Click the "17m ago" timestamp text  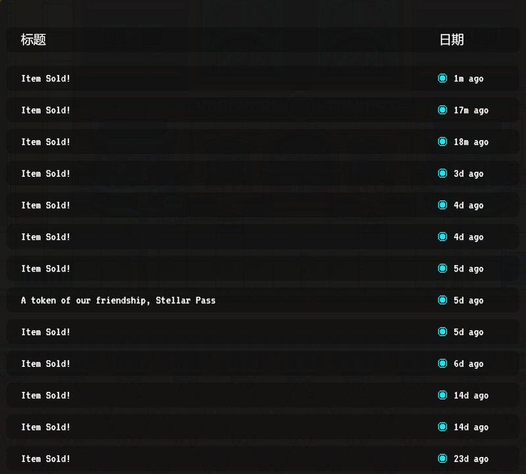tap(471, 110)
